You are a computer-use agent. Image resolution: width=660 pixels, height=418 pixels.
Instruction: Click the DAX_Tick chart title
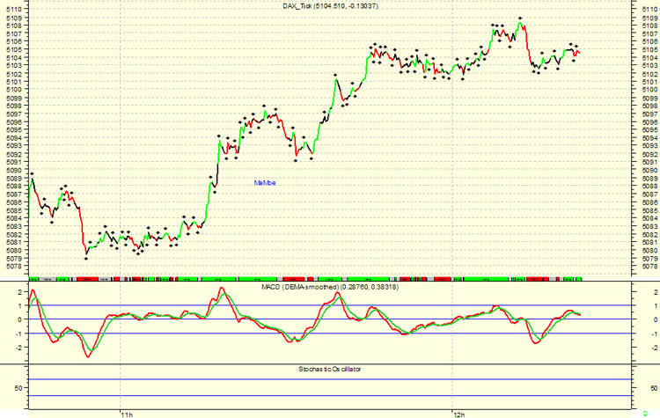pyautogui.click(x=330, y=6)
